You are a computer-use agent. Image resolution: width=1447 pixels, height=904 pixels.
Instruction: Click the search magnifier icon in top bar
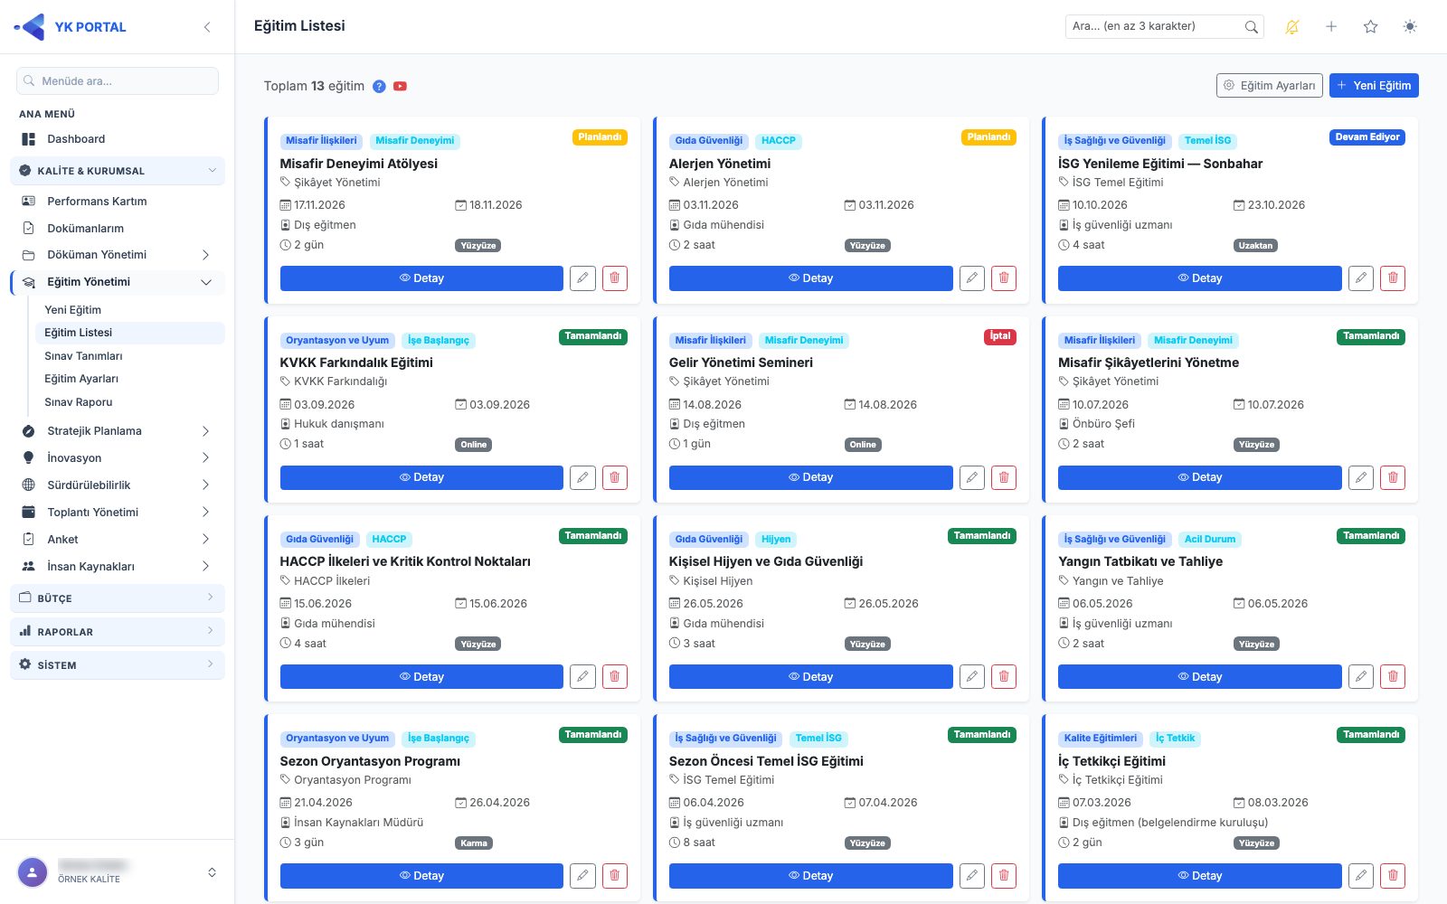click(1251, 27)
